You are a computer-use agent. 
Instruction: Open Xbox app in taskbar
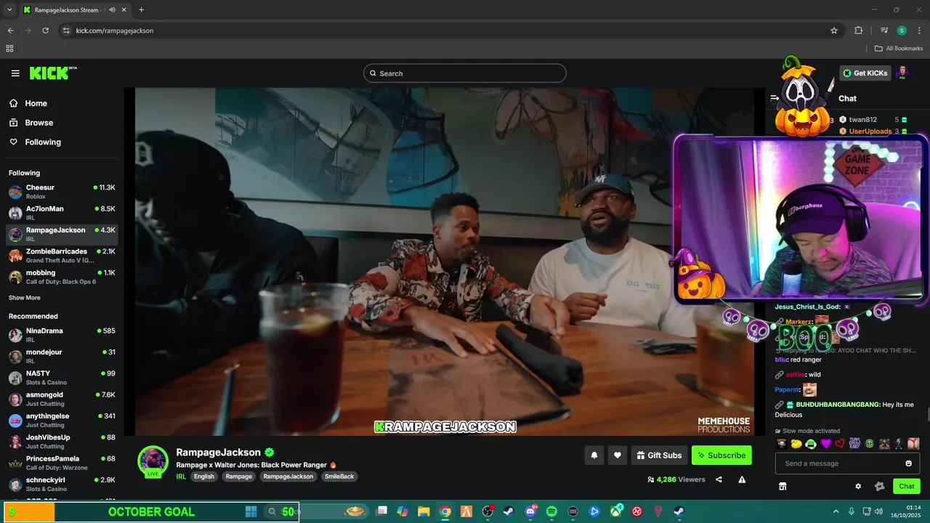click(615, 511)
